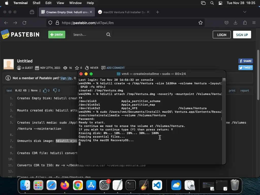Click the date and time in menu bar
Screen dimensions: 260x195
pyautogui.click(x=241, y=3)
